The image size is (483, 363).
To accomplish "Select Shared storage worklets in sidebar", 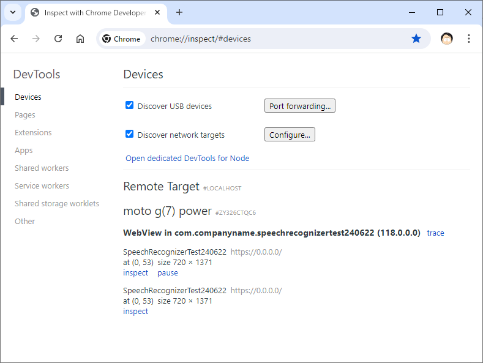I will (x=57, y=204).
